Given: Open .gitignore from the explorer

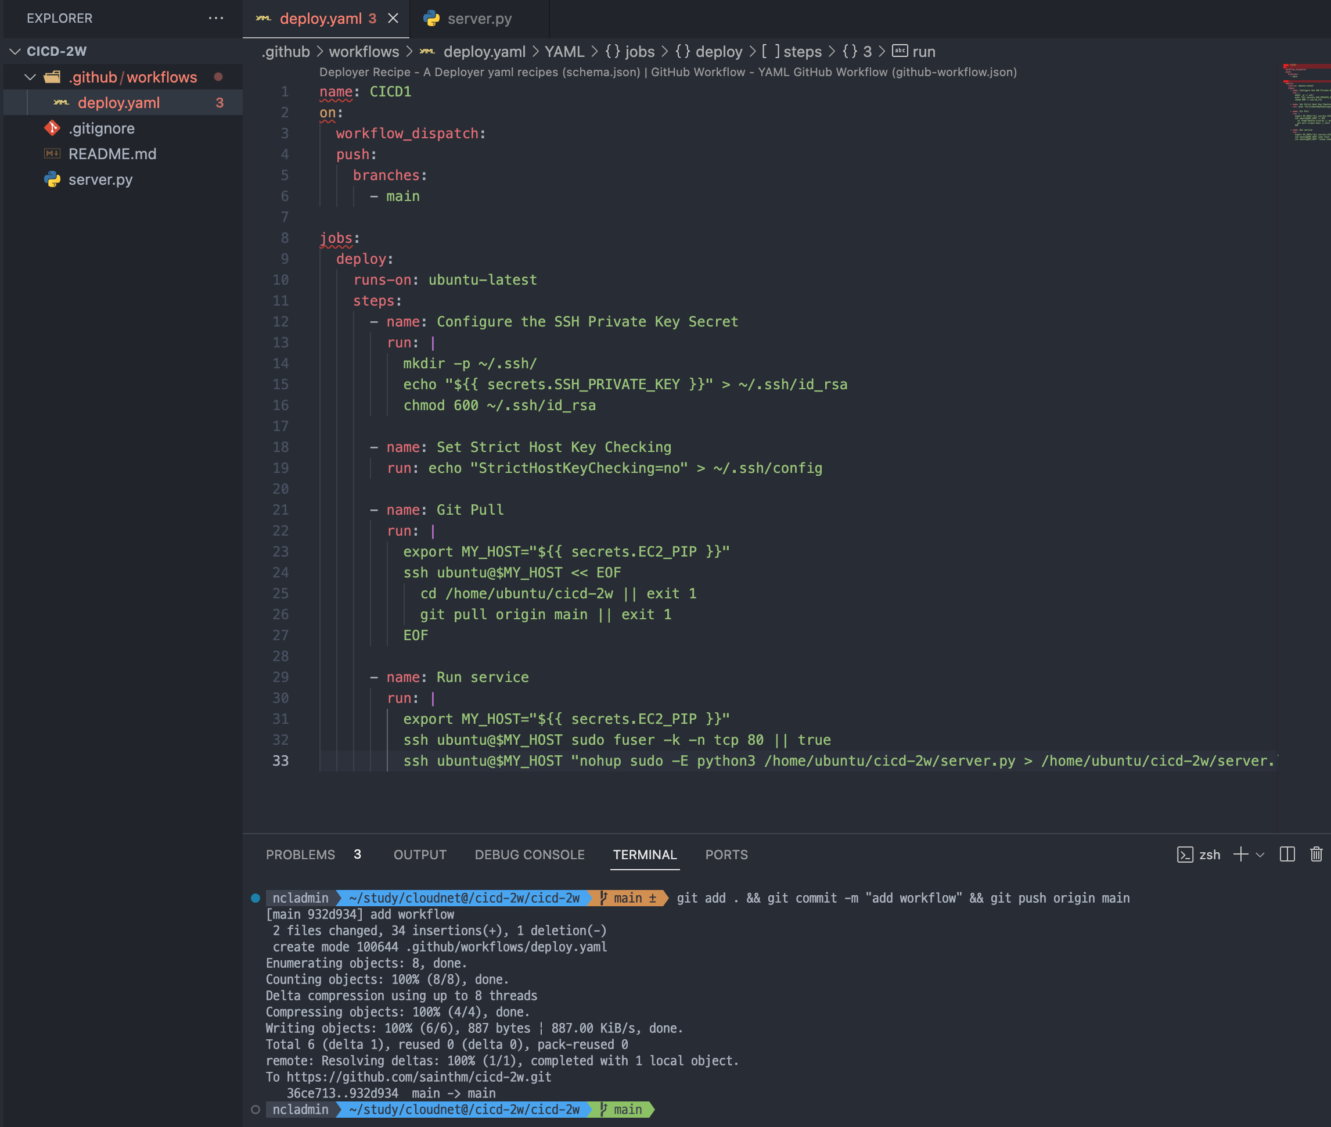Looking at the screenshot, I should 102,128.
